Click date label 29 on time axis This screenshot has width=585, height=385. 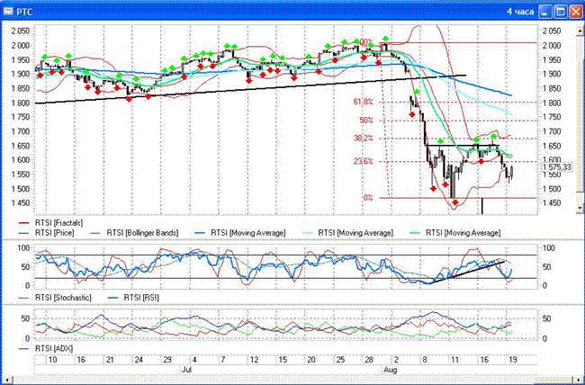click(x=167, y=360)
